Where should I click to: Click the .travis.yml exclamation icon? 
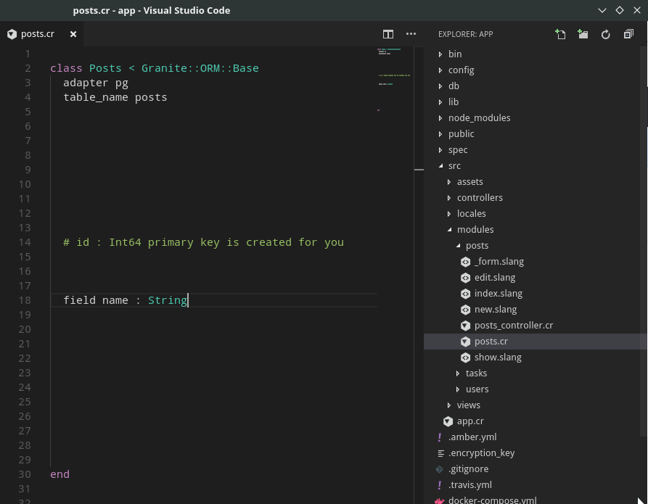(x=439, y=485)
